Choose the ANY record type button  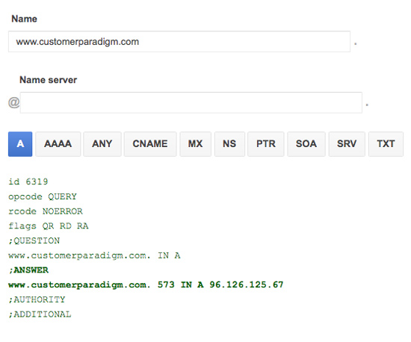pyautogui.click(x=102, y=144)
